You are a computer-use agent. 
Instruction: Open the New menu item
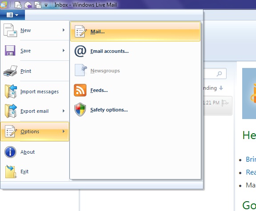tap(35, 30)
